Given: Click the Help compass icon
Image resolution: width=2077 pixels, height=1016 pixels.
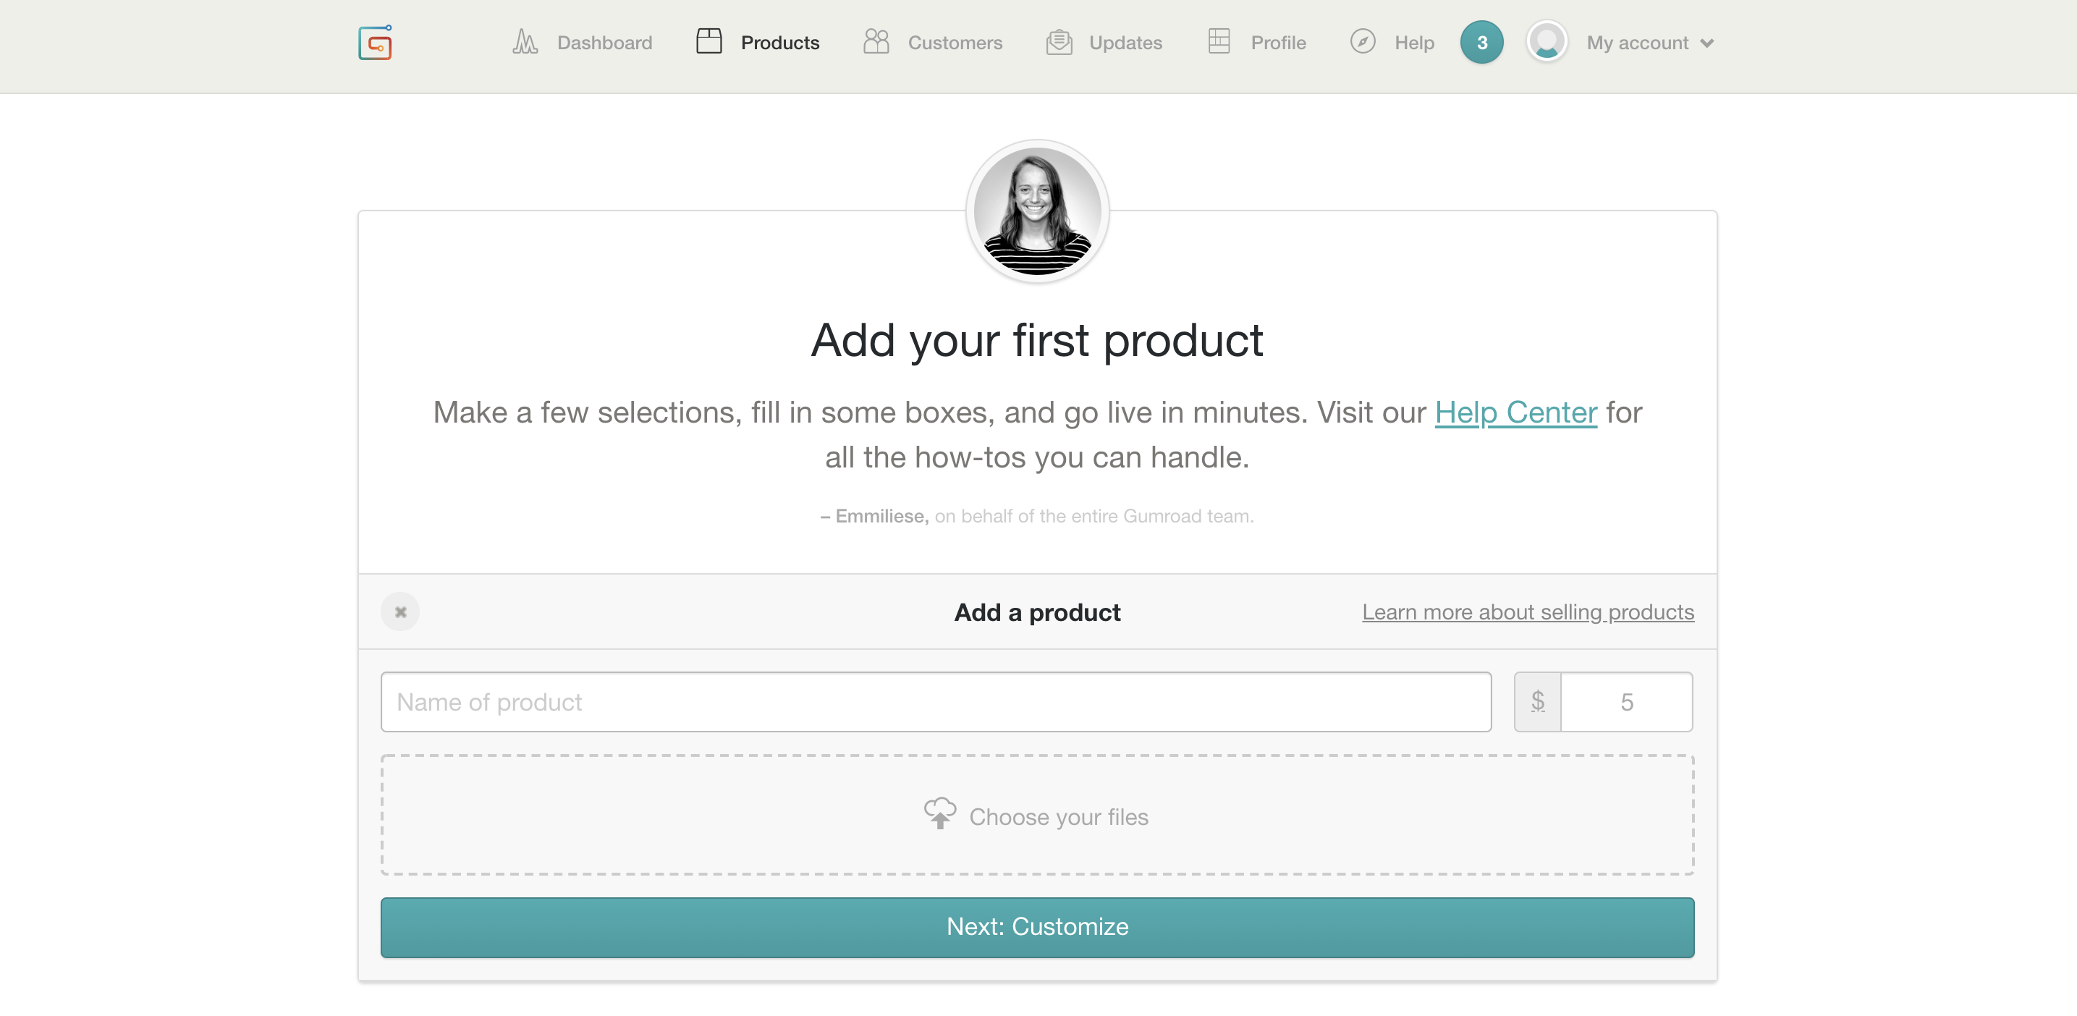Looking at the screenshot, I should tap(1362, 41).
